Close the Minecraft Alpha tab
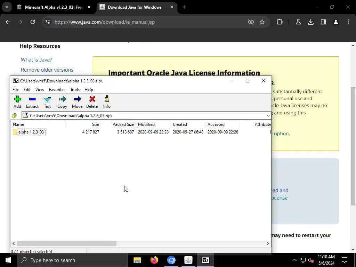Screen dimensions: 356x267 89,7
